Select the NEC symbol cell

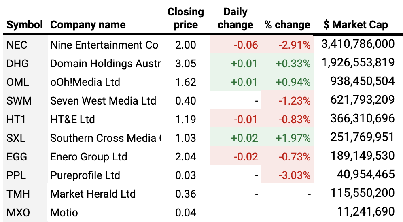pos(17,45)
